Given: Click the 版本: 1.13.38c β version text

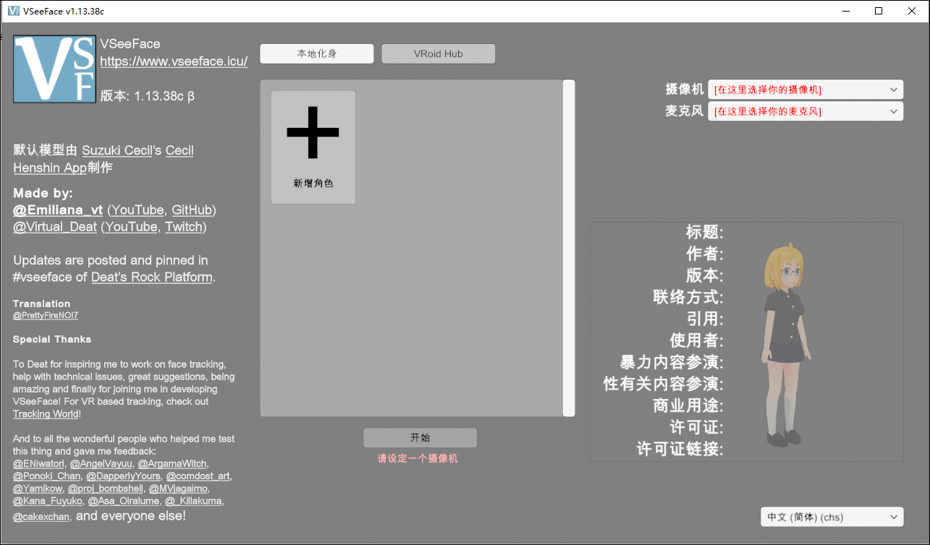Looking at the screenshot, I should coord(148,96).
